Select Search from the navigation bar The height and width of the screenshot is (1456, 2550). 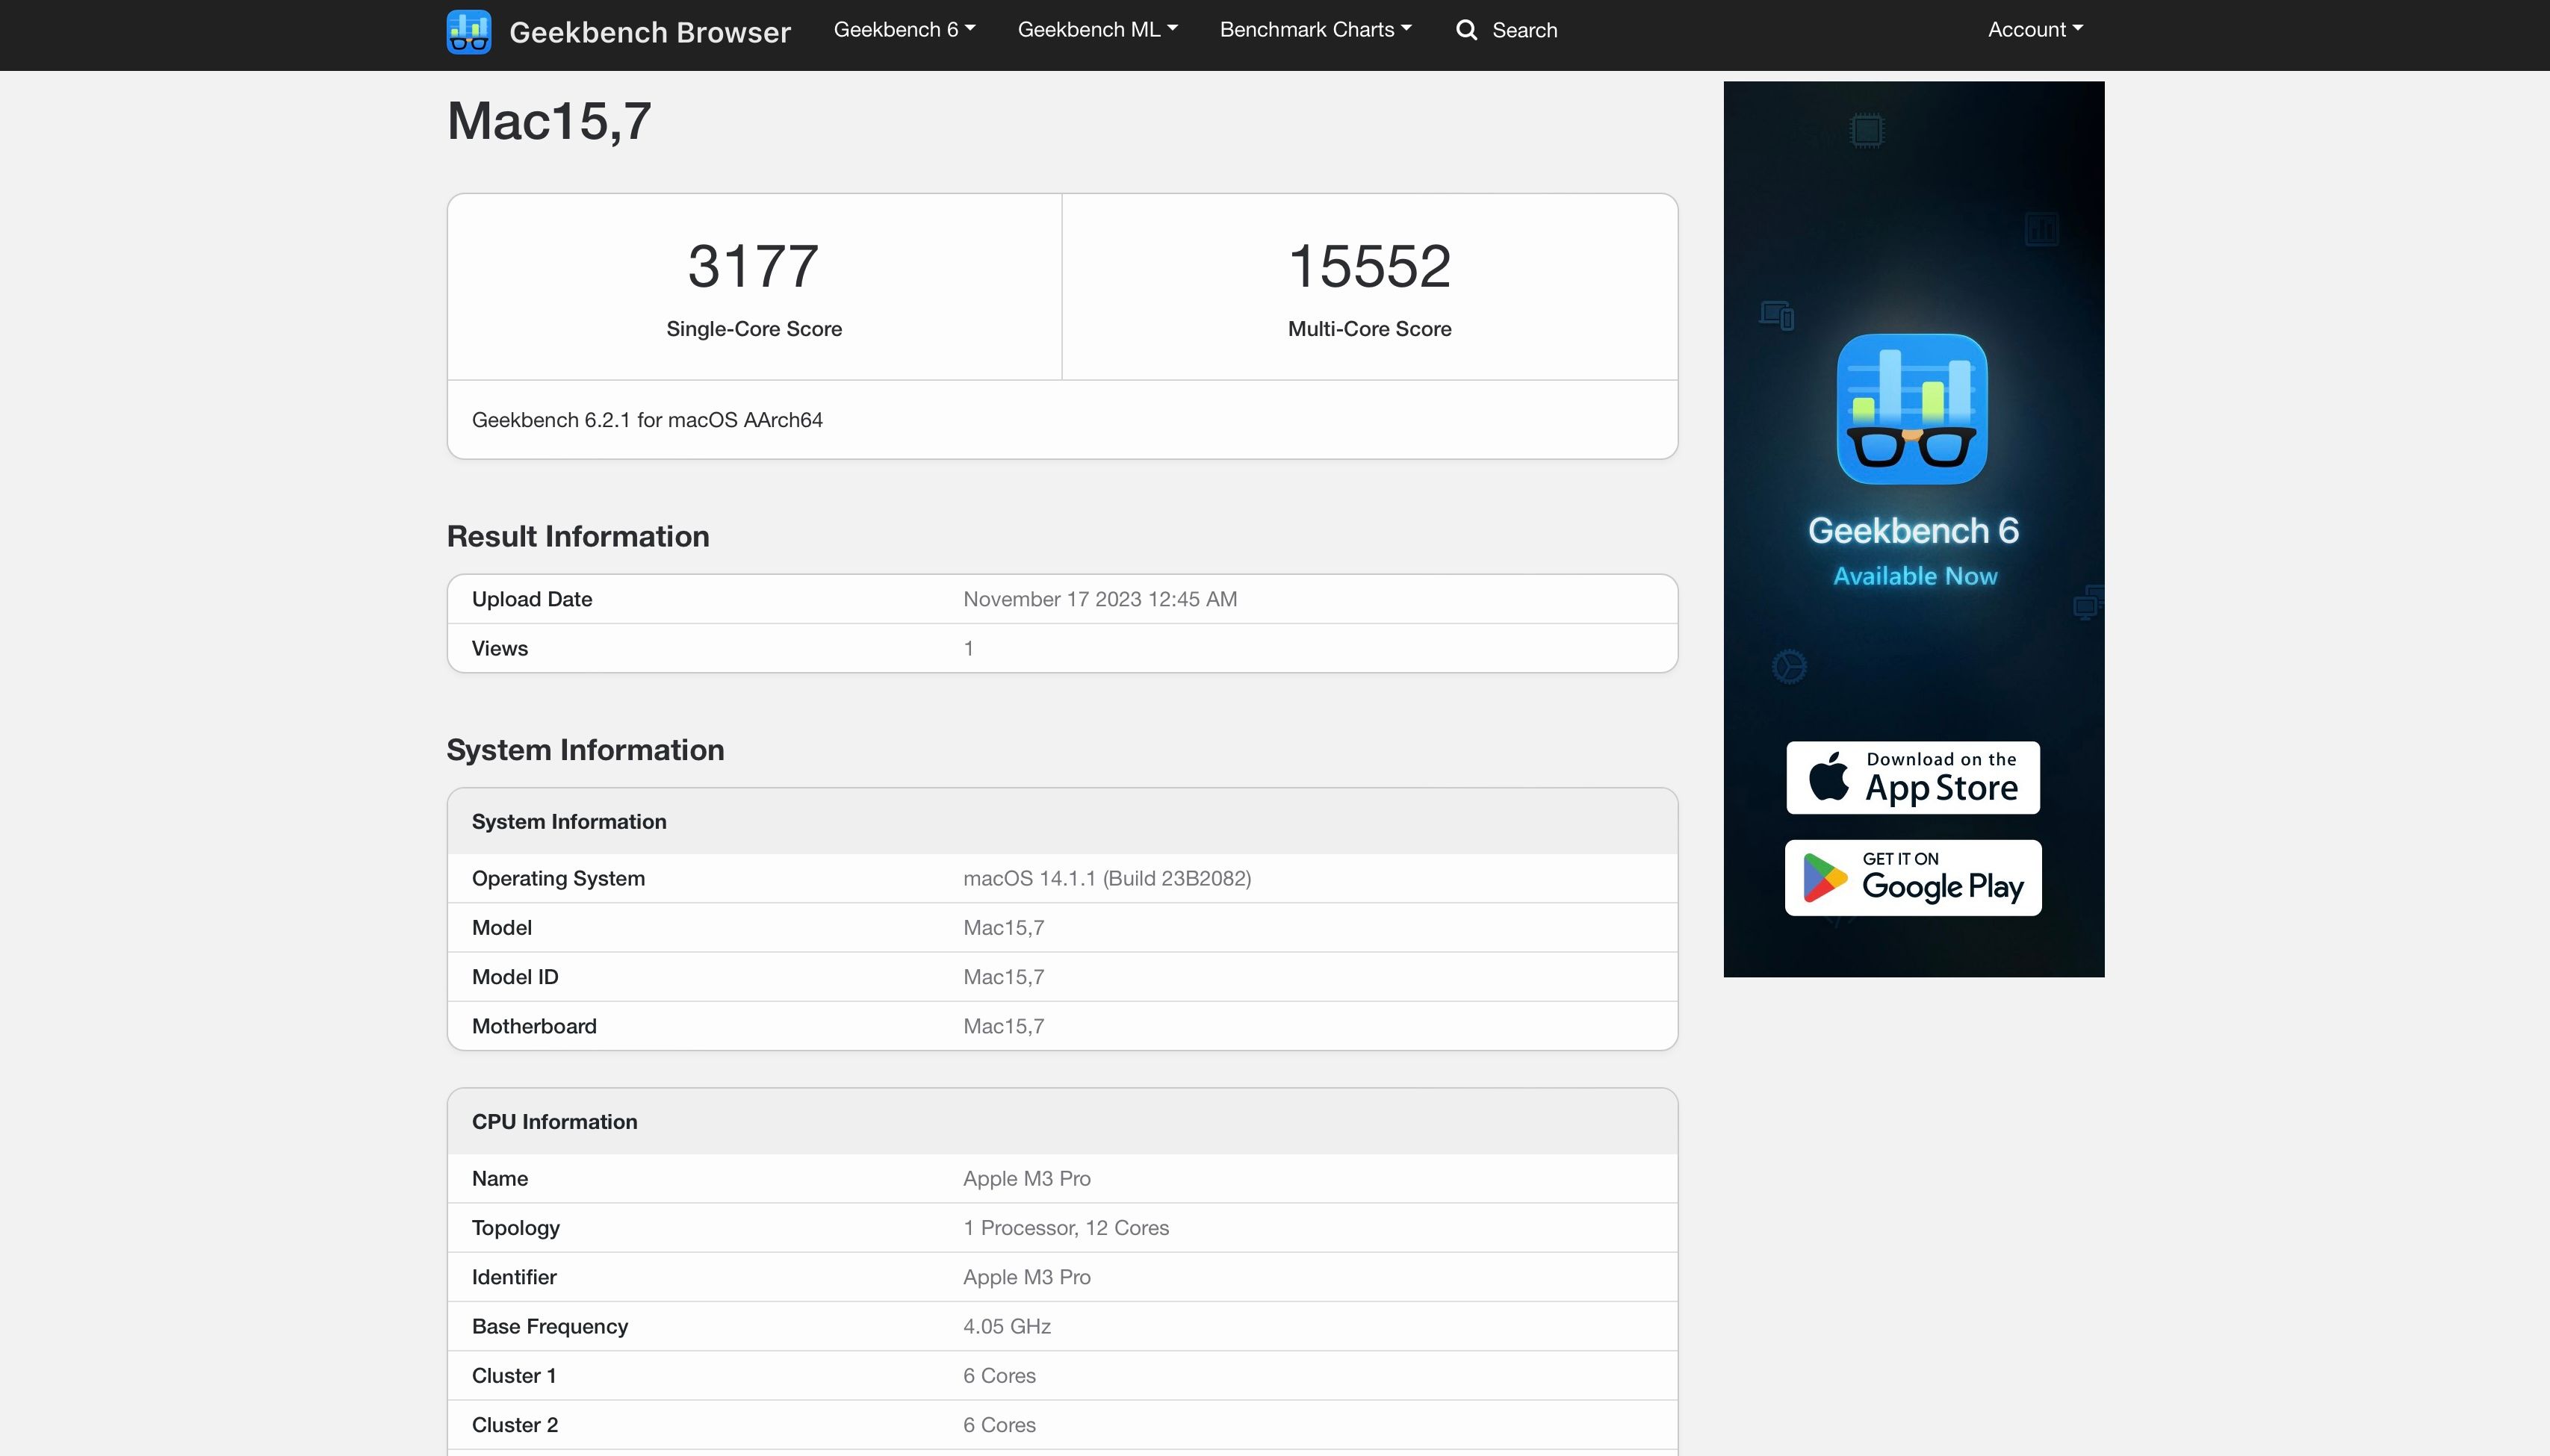tap(1507, 30)
